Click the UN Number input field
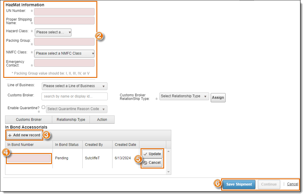305x196 pixels. point(64,12)
